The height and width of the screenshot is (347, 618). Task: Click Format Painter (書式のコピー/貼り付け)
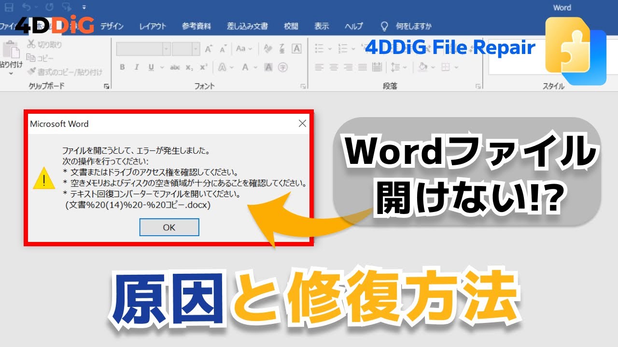point(65,72)
